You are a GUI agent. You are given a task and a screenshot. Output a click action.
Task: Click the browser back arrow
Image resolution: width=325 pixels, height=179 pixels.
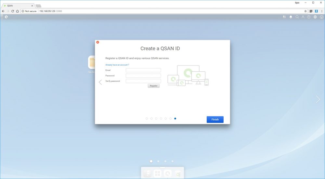pos(3,11)
